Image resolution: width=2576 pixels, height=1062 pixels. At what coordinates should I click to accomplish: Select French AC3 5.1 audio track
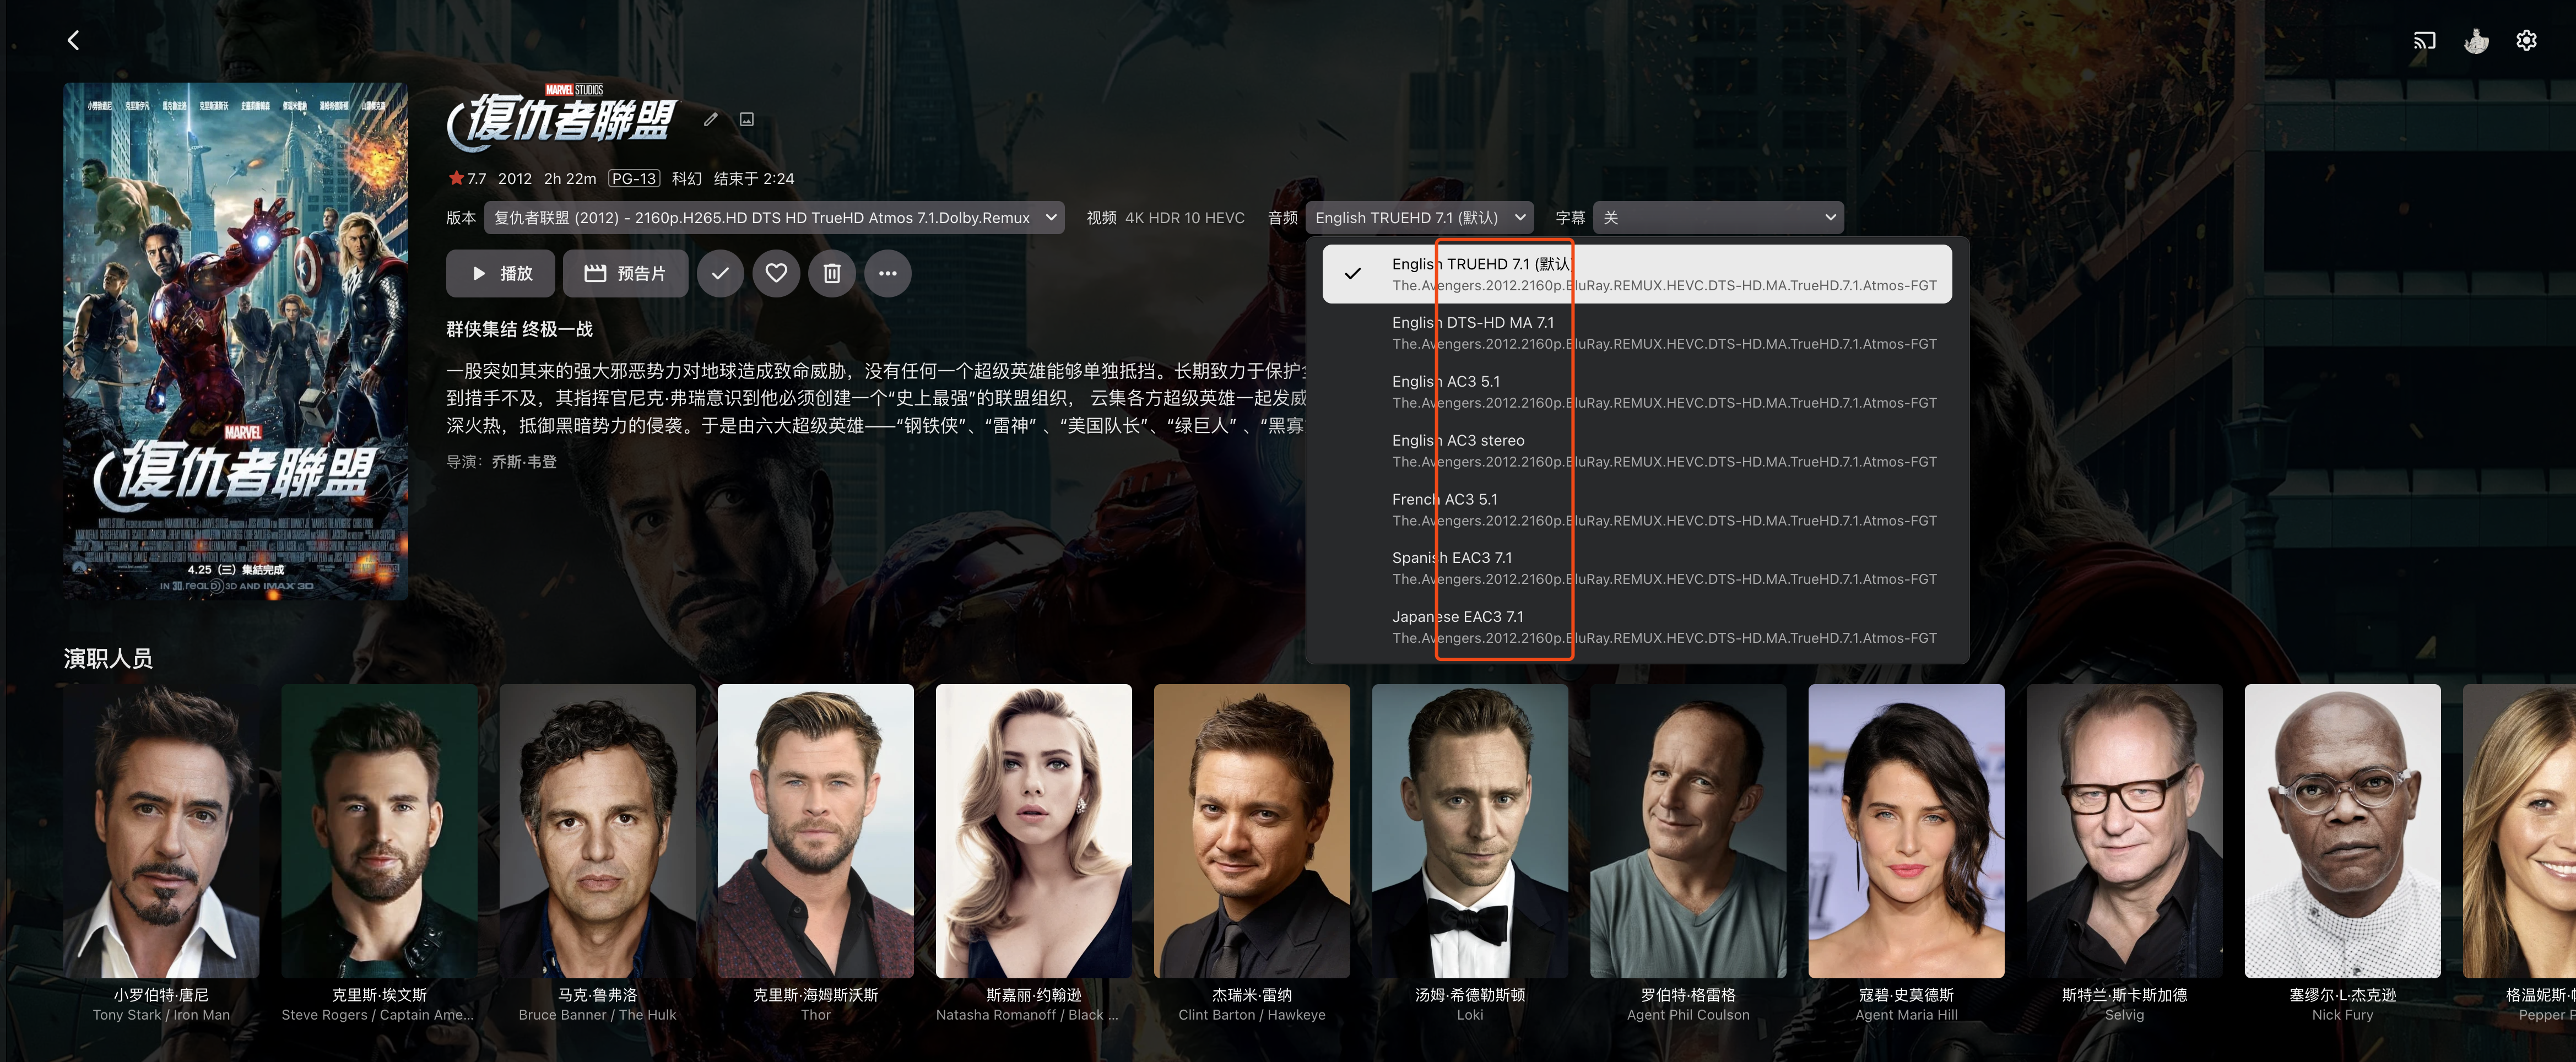pyautogui.click(x=1637, y=510)
